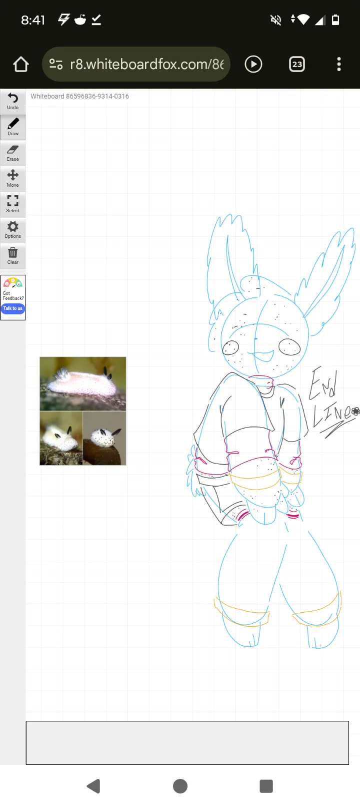Tap the Undo tool
The height and width of the screenshot is (807, 360).
(x=13, y=102)
